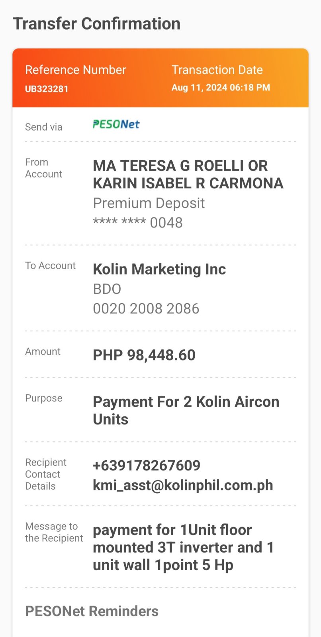This screenshot has width=321, height=637.
Task: Select the reference number UB323281
Action: click(47, 89)
